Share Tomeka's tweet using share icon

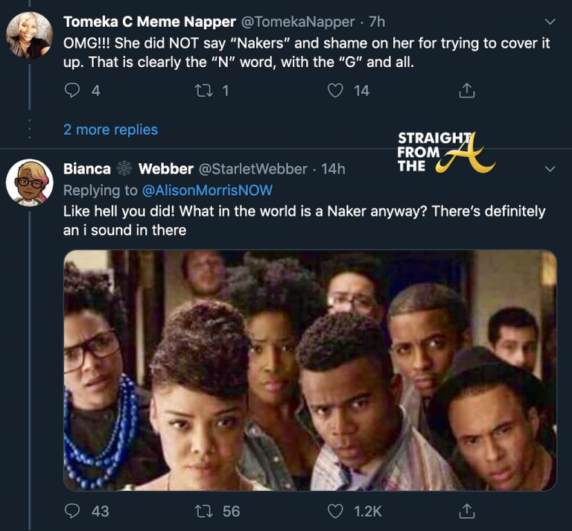[467, 91]
